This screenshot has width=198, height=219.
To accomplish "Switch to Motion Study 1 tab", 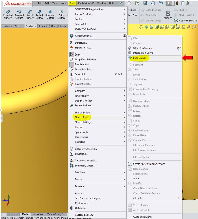I will pyautogui.click(x=55, y=214).
